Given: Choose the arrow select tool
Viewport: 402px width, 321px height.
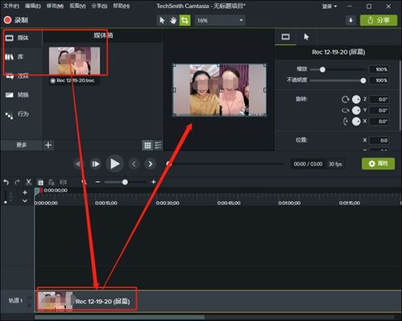Looking at the screenshot, I should [x=162, y=20].
